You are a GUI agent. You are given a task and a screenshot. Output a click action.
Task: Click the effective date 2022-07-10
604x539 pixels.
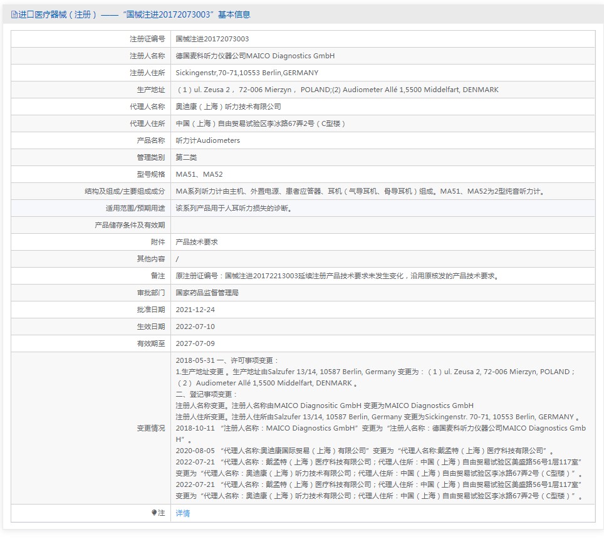pos(195,327)
